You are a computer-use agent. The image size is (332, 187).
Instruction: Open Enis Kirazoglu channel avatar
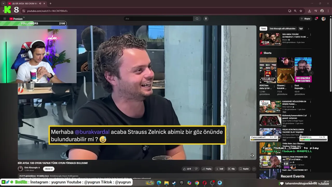click(20, 169)
